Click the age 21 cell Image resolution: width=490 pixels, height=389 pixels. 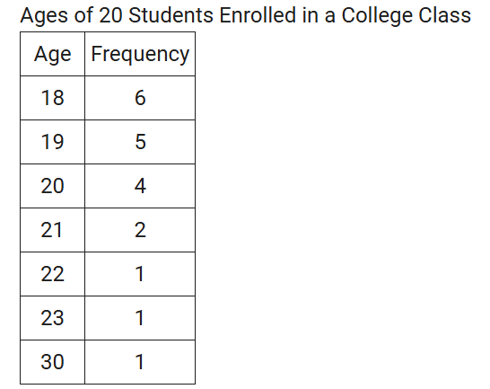(x=52, y=230)
